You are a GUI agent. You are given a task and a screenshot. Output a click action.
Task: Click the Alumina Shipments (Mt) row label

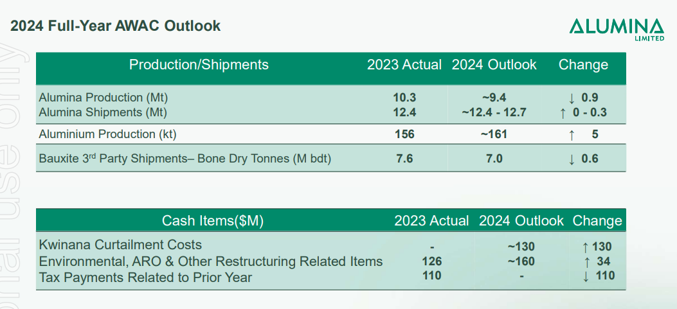(x=103, y=112)
